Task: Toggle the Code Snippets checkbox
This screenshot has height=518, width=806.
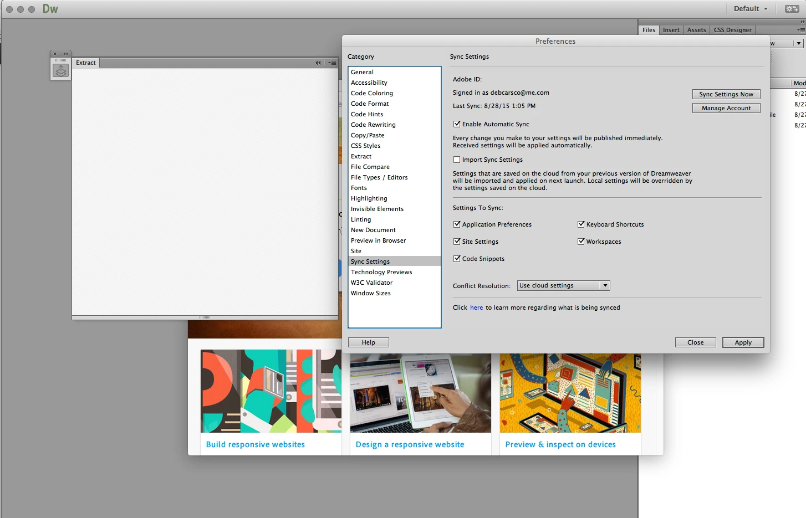Action: click(457, 259)
